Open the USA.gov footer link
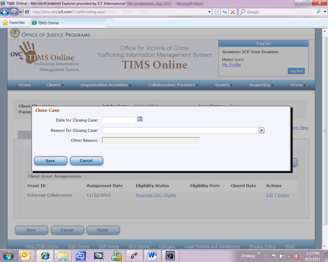 167,246
